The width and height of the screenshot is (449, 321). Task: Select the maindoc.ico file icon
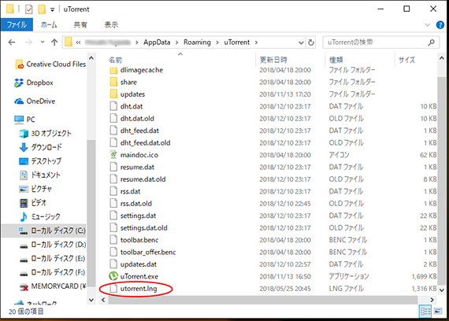coord(113,155)
